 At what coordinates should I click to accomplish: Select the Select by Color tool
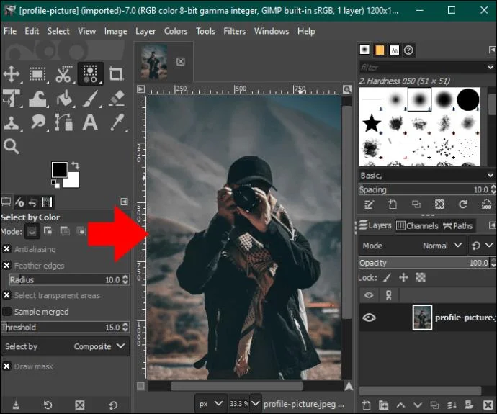[90, 74]
